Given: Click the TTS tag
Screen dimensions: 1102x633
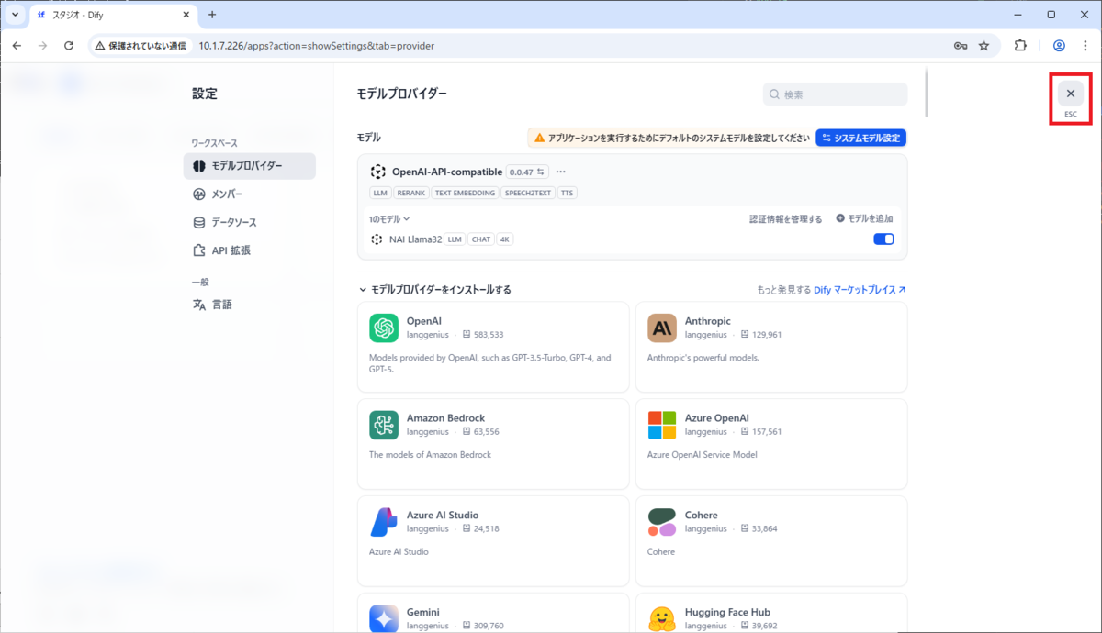Looking at the screenshot, I should 567,194.
